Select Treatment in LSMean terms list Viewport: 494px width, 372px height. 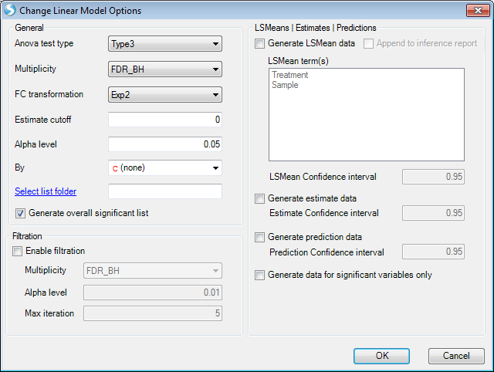[290, 75]
